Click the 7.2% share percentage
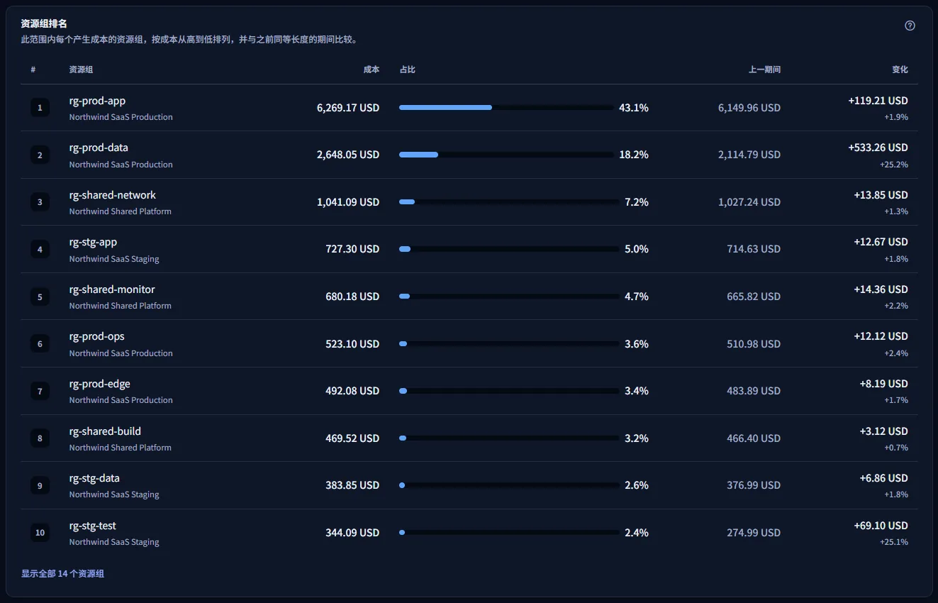Image resolution: width=938 pixels, height=603 pixels. [x=637, y=202]
